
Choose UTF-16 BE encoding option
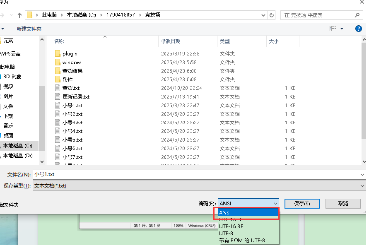[x=231, y=226]
